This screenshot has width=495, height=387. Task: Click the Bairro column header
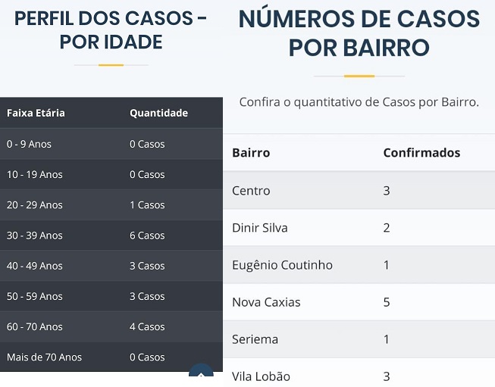tap(251, 153)
